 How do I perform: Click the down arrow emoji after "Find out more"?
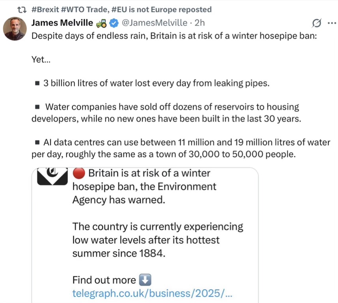click(x=145, y=280)
